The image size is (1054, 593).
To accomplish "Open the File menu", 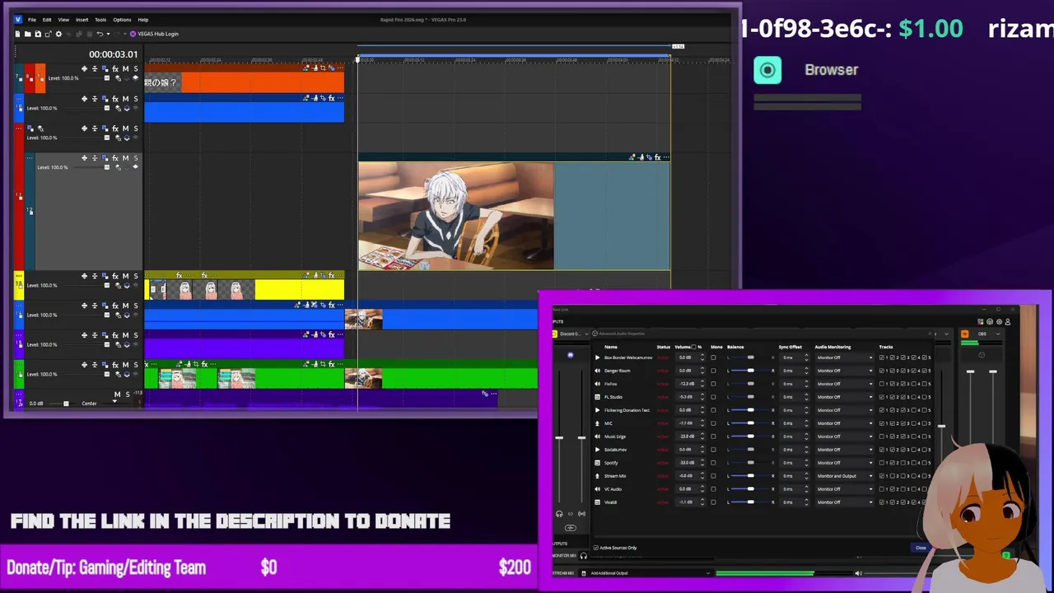I will click(32, 20).
